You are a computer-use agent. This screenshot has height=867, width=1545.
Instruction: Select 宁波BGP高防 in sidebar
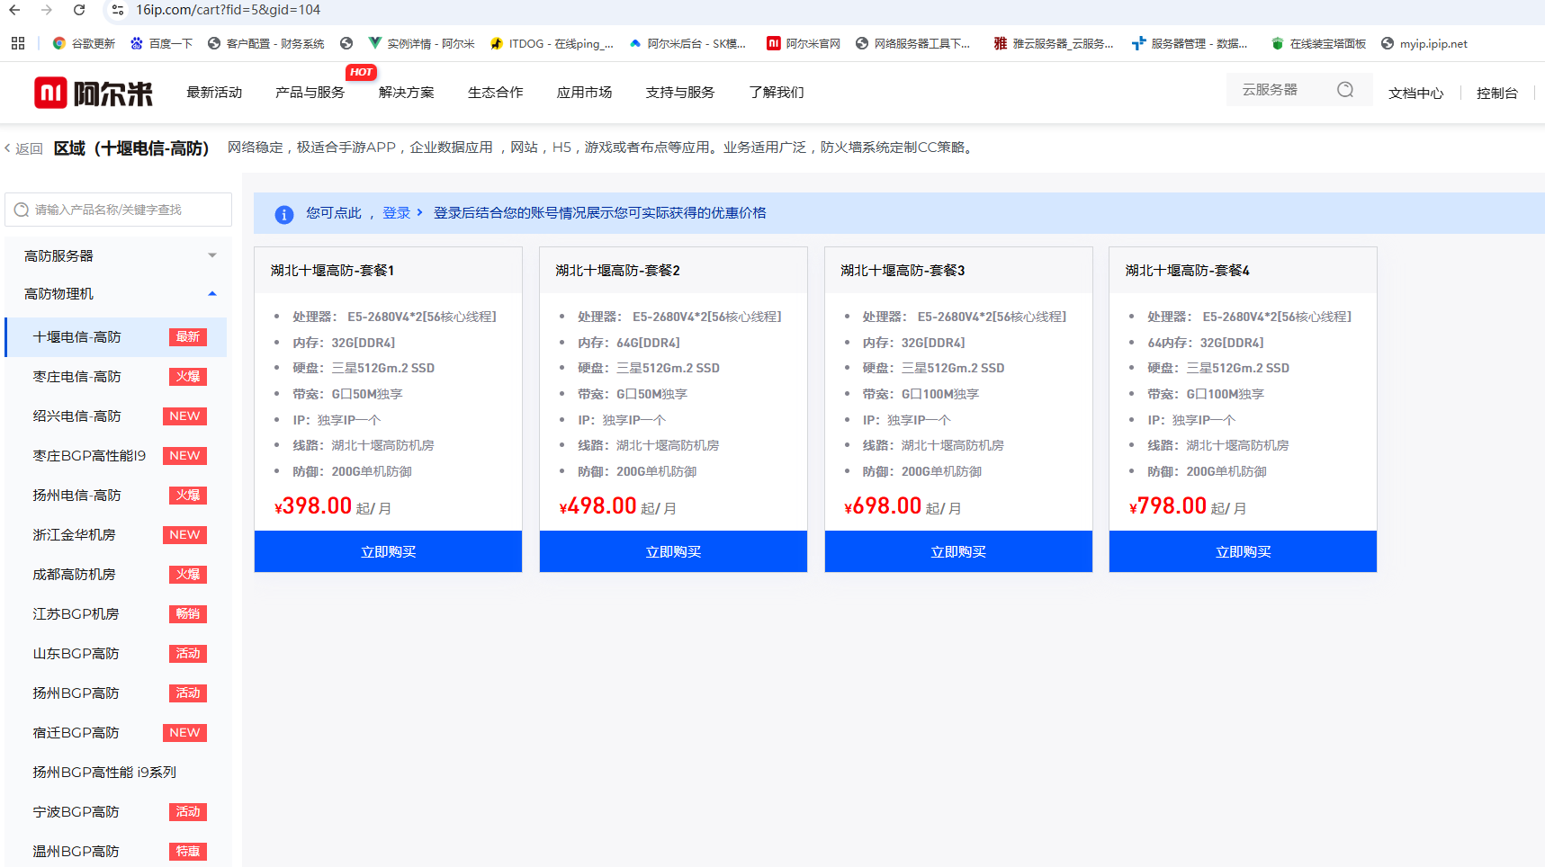pos(116,812)
